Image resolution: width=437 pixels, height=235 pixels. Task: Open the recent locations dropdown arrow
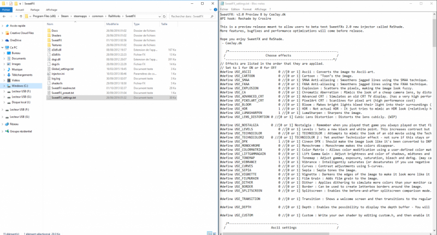click(x=16, y=16)
